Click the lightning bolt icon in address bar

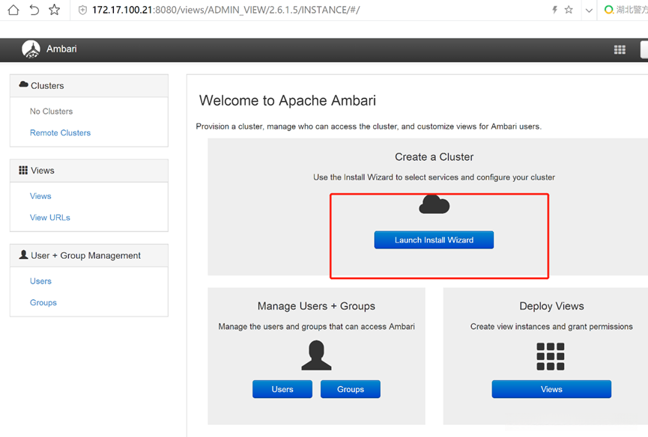(x=554, y=10)
